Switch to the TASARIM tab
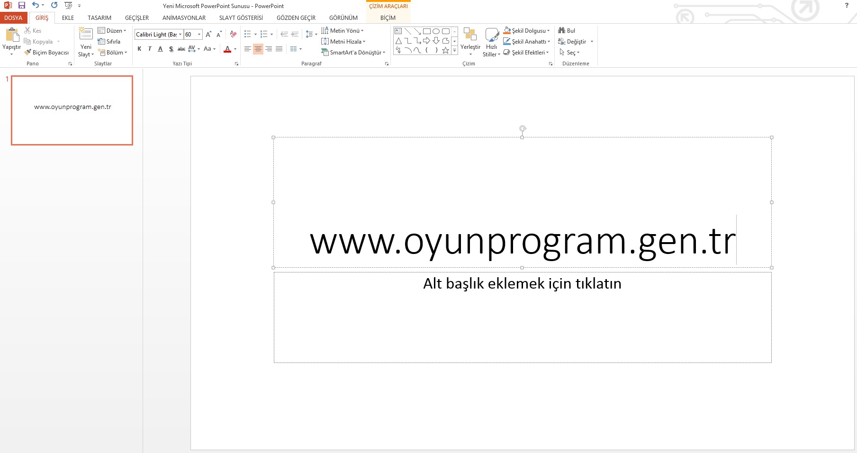This screenshot has height=453, width=857. (x=99, y=18)
